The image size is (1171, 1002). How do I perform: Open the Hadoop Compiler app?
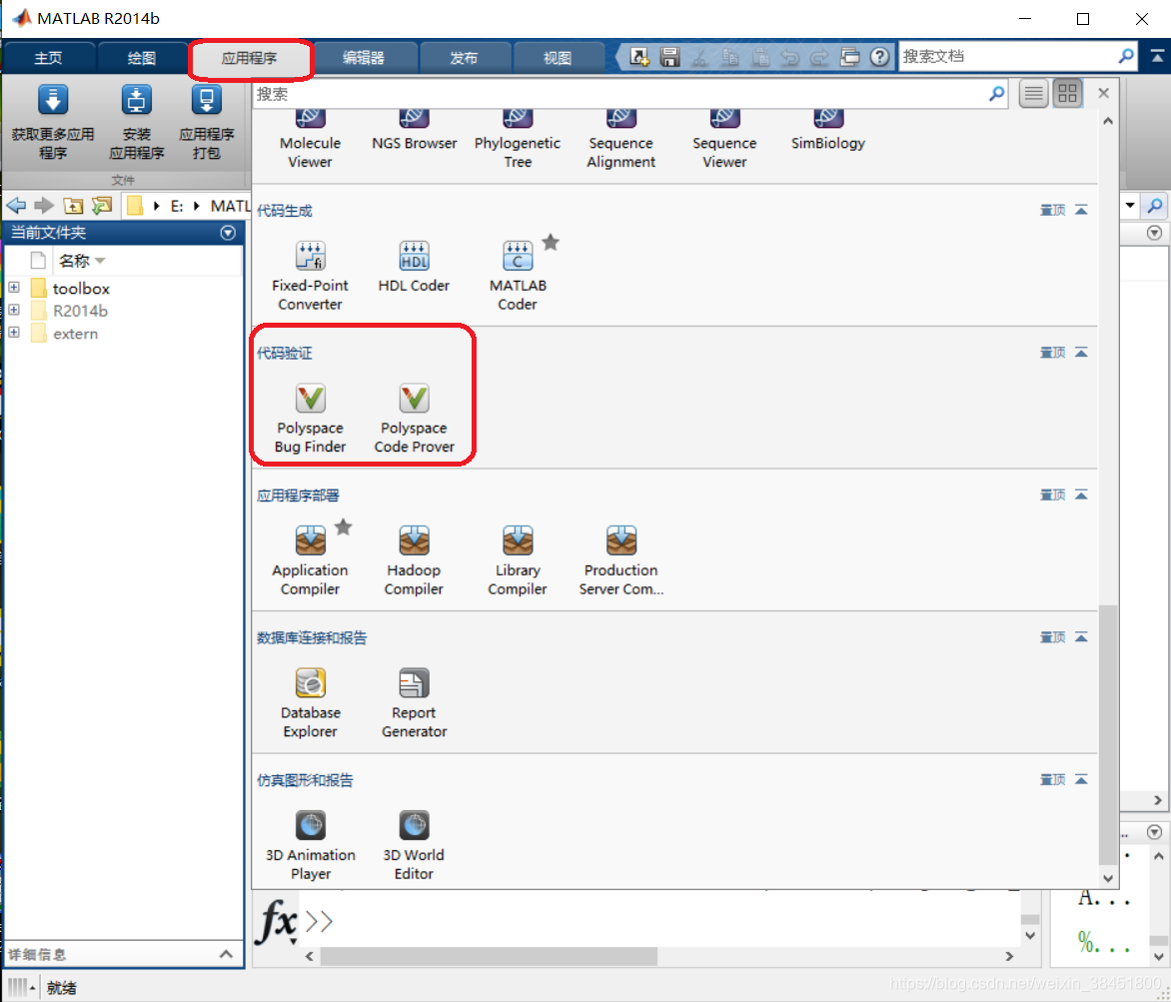[x=414, y=560]
